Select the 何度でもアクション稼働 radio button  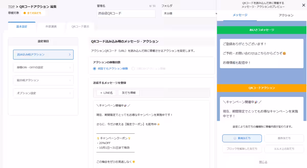(x=95, y=69)
